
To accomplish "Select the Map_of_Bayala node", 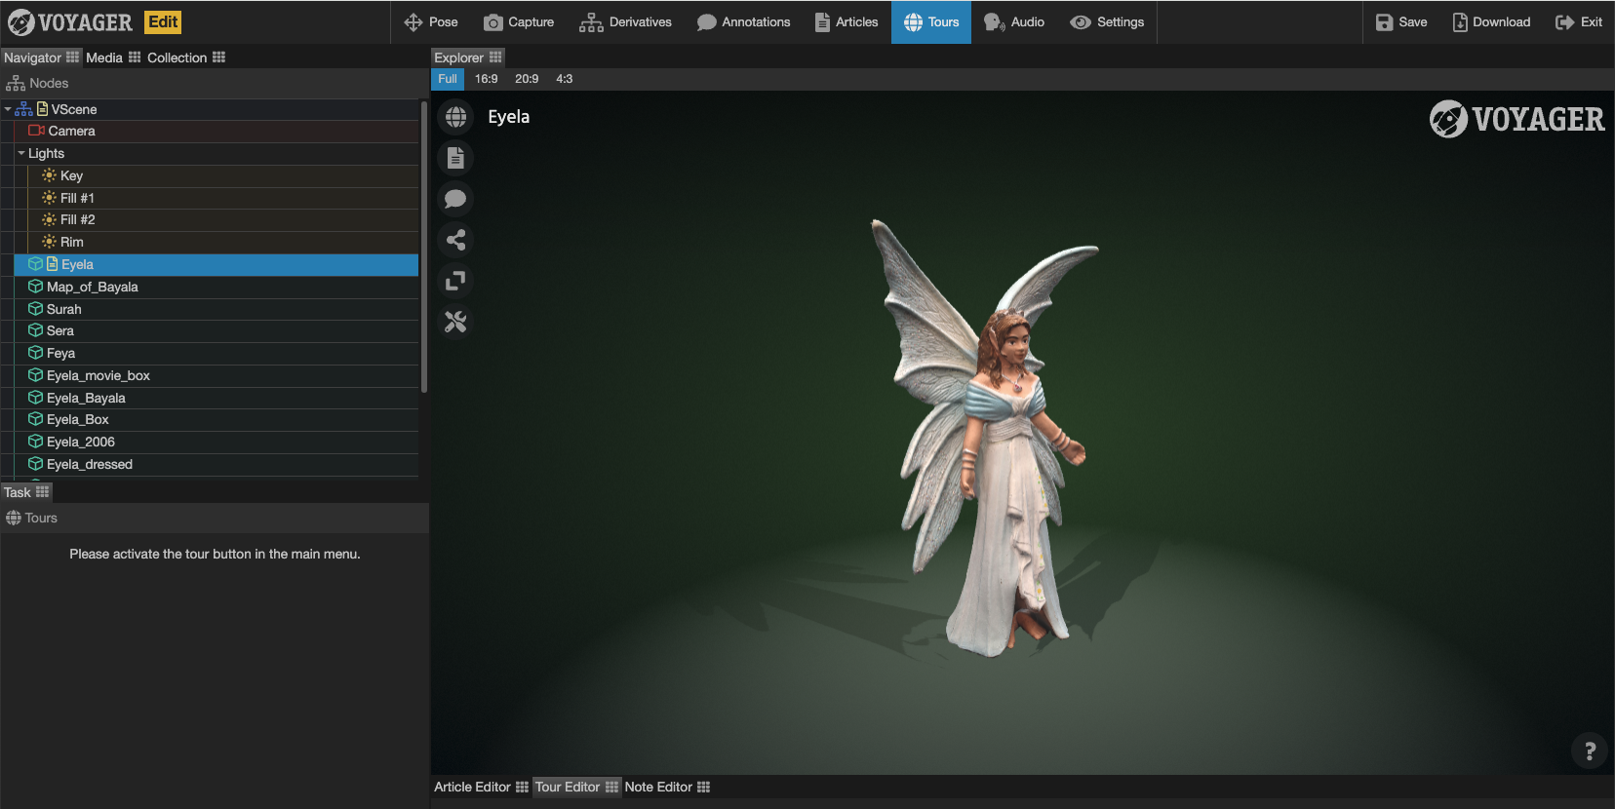I will point(92,287).
